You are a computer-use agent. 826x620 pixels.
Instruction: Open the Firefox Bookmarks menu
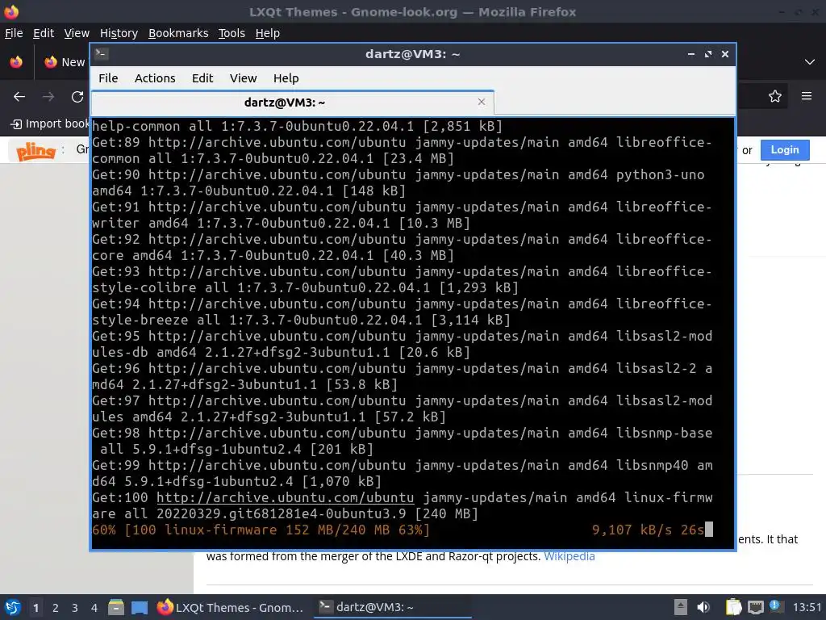pyautogui.click(x=178, y=33)
